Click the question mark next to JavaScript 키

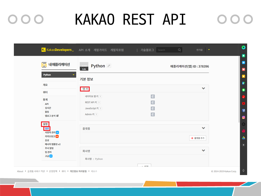coord(100,109)
